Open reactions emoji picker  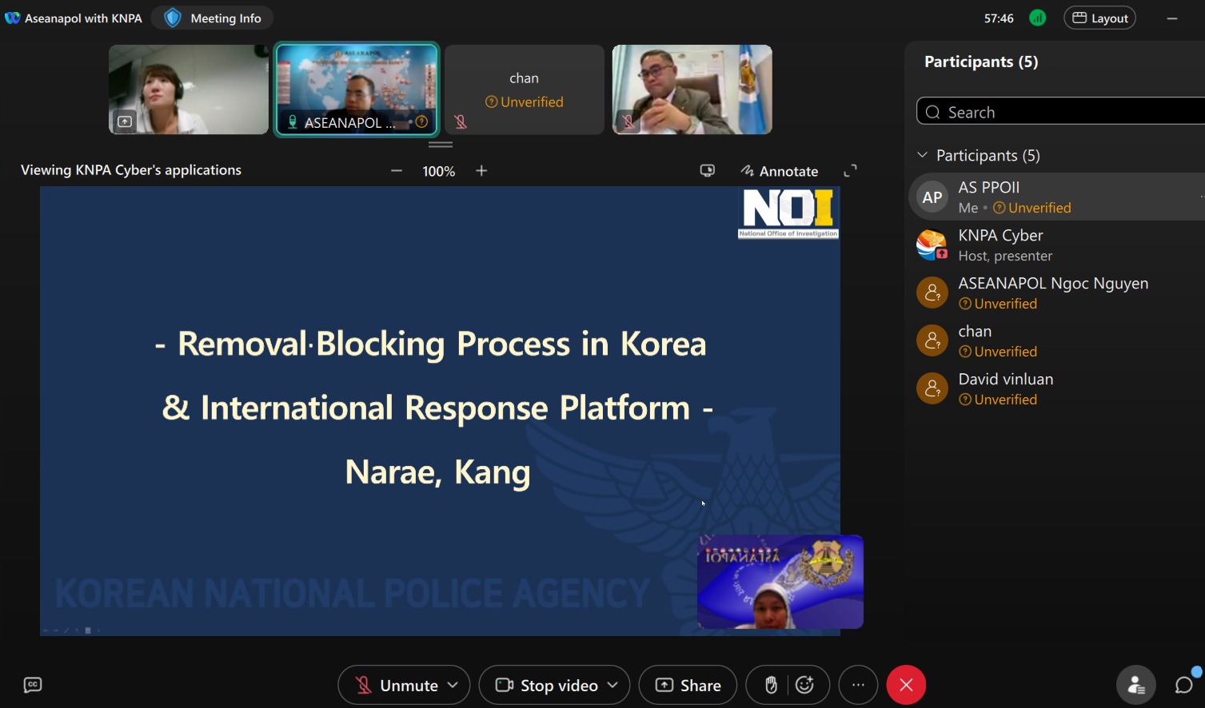(805, 685)
